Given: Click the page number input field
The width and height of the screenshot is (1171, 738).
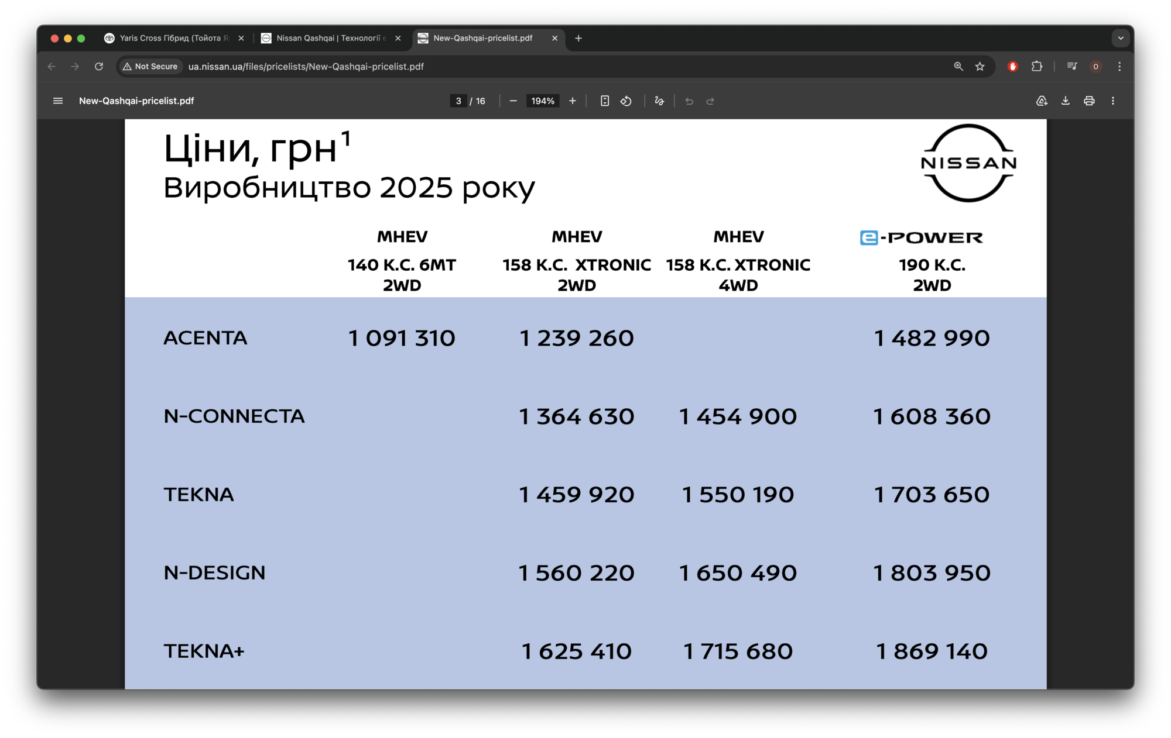Looking at the screenshot, I should [458, 101].
